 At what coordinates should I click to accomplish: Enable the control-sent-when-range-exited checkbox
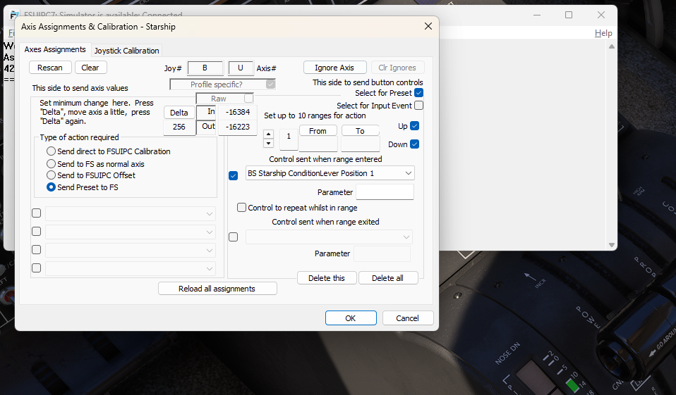click(234, 237)
